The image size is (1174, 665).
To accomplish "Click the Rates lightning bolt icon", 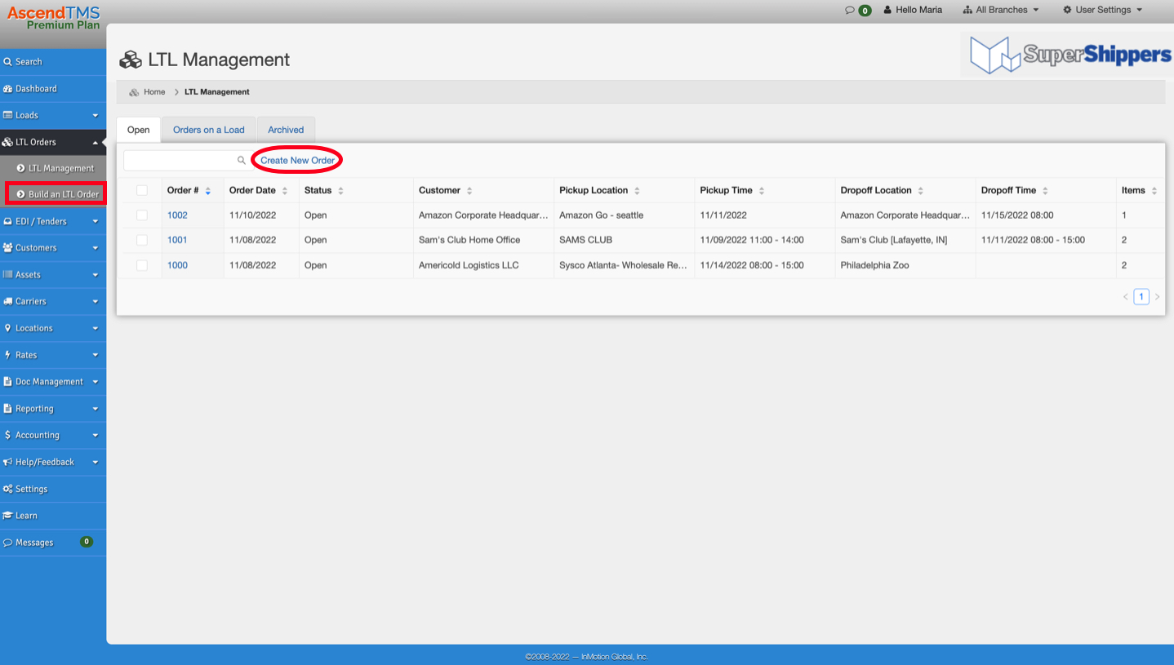I will coord(7,355).
